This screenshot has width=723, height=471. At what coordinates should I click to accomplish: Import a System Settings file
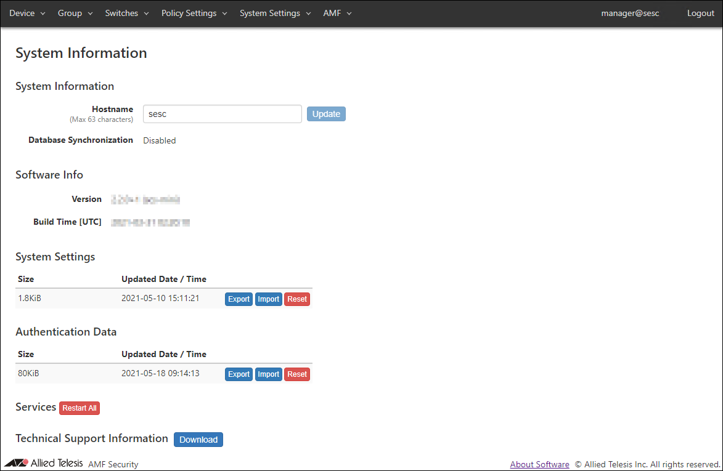268,299
